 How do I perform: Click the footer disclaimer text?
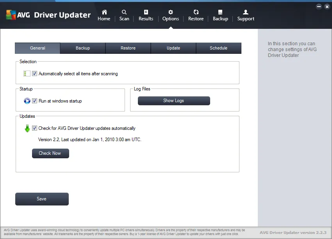124,232
